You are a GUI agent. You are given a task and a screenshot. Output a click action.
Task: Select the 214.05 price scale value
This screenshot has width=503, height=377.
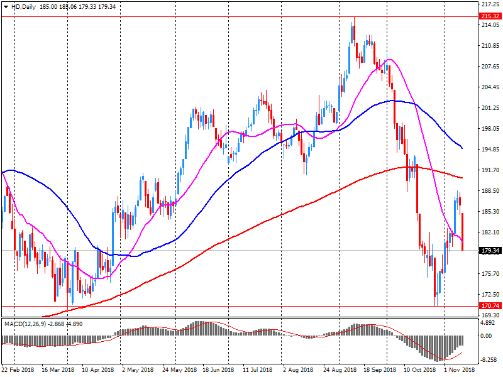(x=490, y=25)
